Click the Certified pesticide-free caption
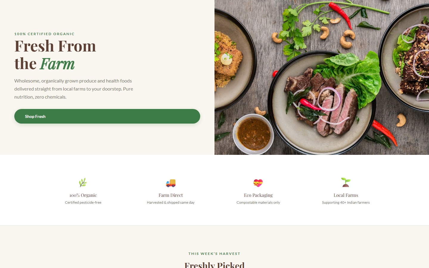 coord(83,202)
